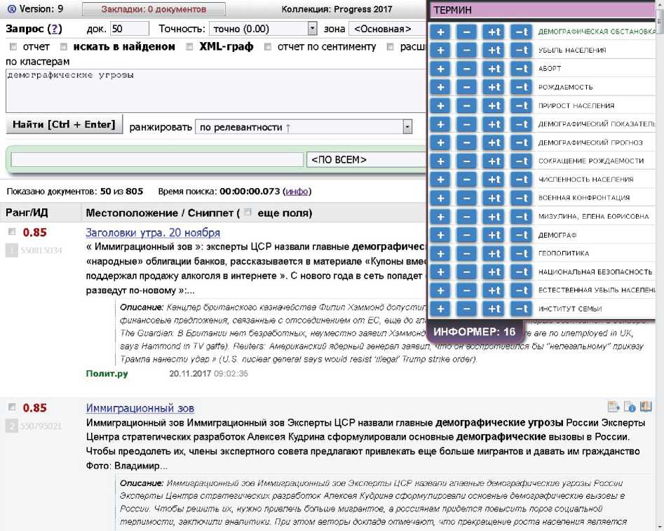This screenshot has width=664, height=531.
Task: Click the query text area
Action: tap(216, 90)
